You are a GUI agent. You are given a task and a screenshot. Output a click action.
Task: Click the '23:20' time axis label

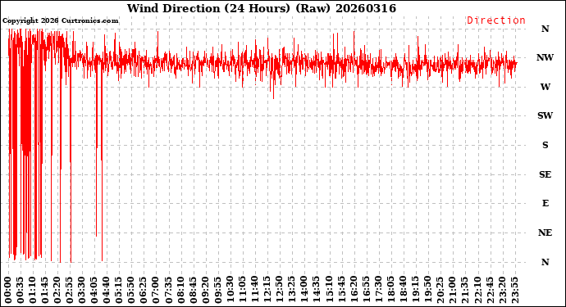pyautogui.click(x=502, y=290)
